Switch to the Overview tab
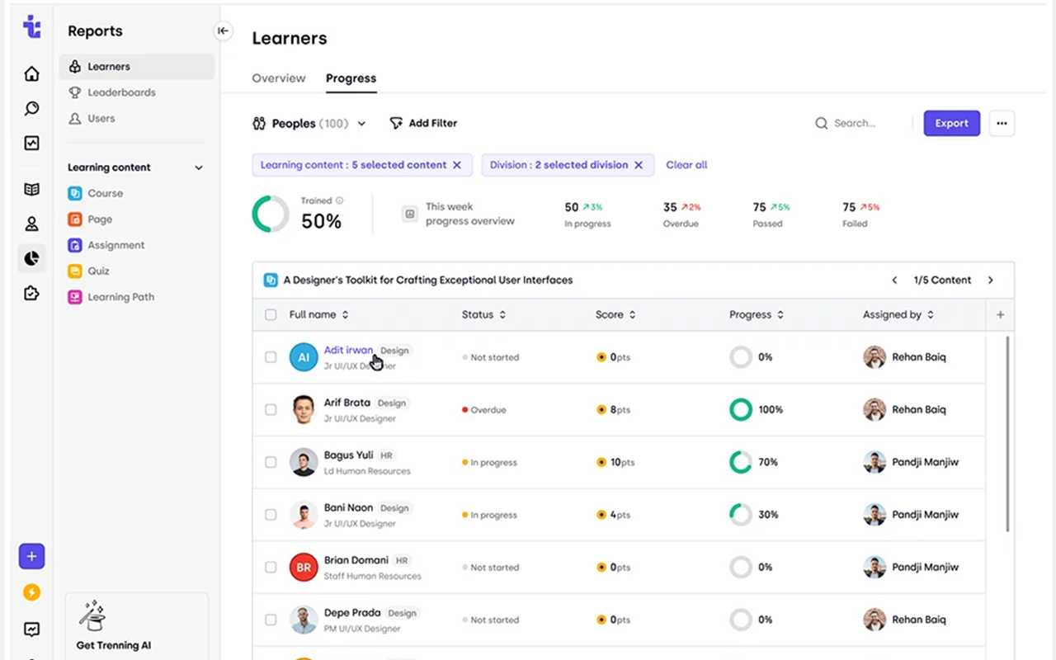 pyautogui.click(x=278, y=78)
